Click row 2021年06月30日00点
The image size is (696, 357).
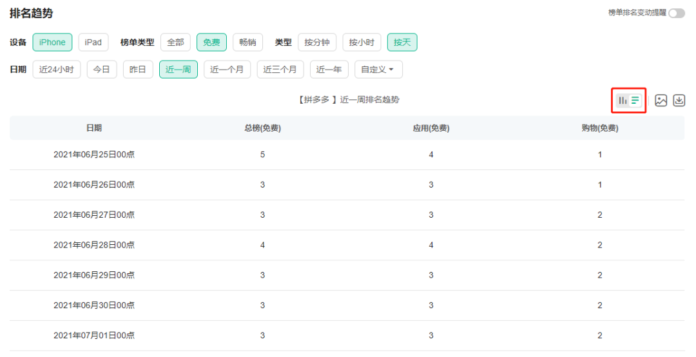pos(347,305)
